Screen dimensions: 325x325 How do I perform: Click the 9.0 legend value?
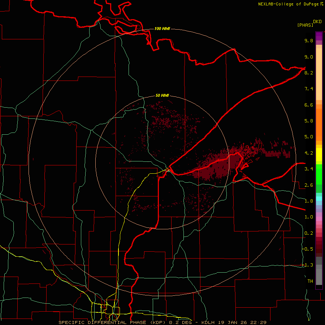click(309, 57)
